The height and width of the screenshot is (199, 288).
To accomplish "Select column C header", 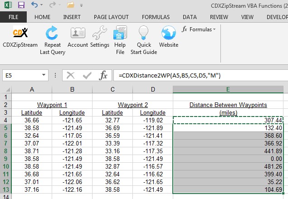I will pyautogui.click(x=112, y=89).
